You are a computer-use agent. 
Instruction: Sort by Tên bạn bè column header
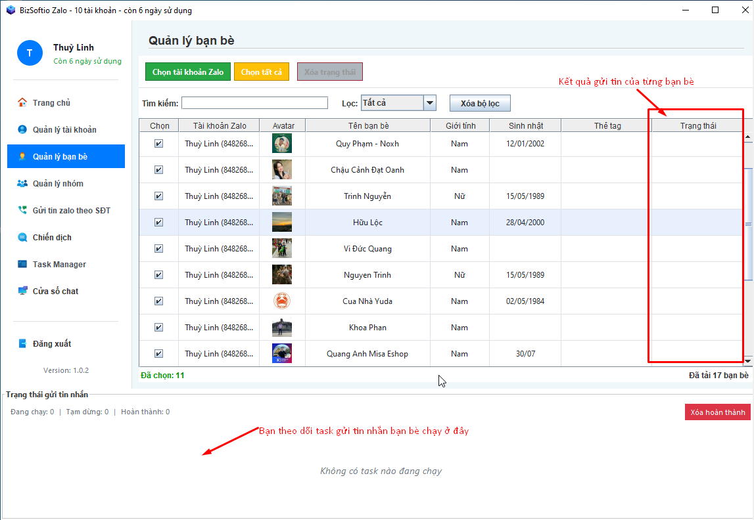click(368, 125)
